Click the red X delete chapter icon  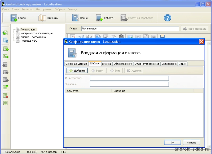click(x=6, y=95)
